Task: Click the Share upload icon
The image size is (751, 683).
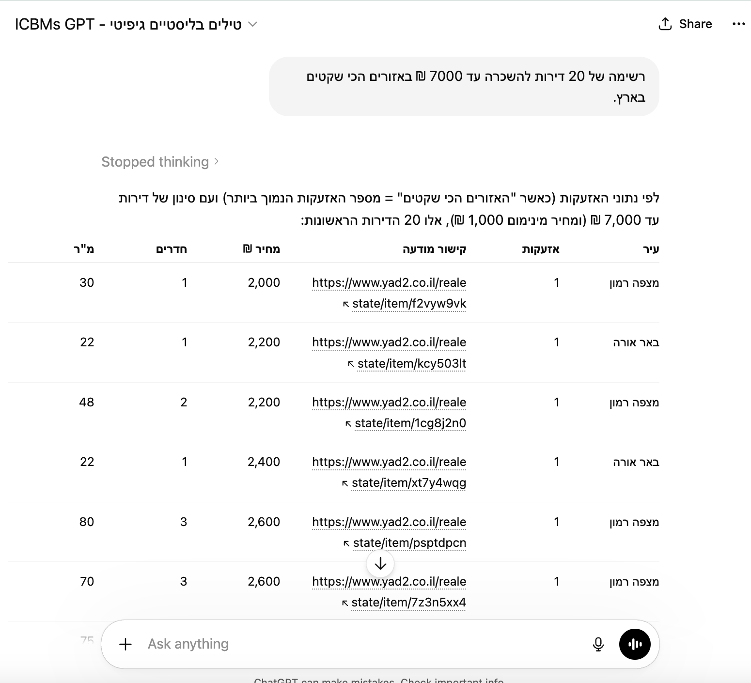Action: (665, 24)
